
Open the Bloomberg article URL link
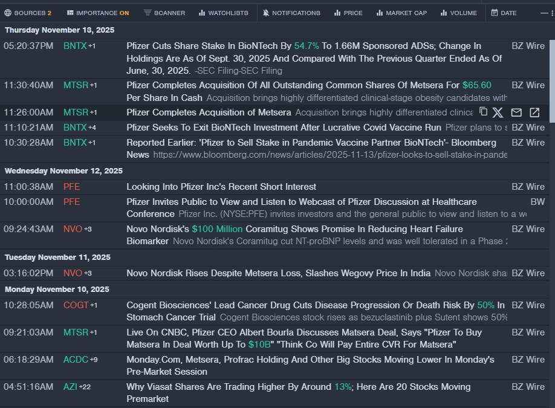pyautogui.click(x=329, y=155)
